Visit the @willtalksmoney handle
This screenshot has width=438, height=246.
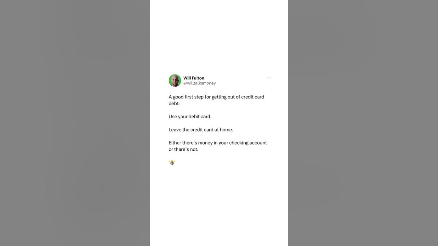[x=199, y=83]
